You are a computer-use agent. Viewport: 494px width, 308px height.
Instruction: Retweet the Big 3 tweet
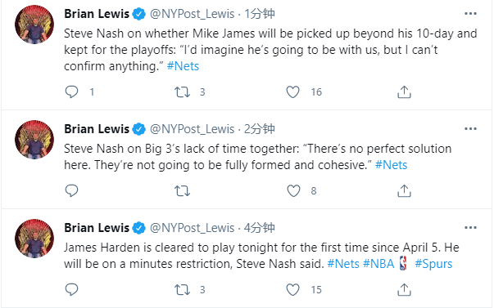182,191
